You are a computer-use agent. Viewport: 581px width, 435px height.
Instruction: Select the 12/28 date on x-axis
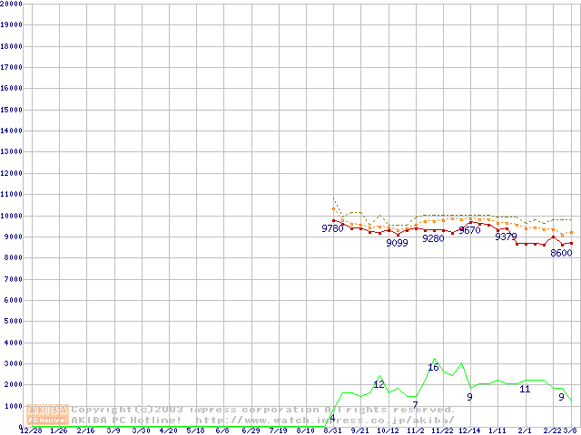(x=30, y=430)
